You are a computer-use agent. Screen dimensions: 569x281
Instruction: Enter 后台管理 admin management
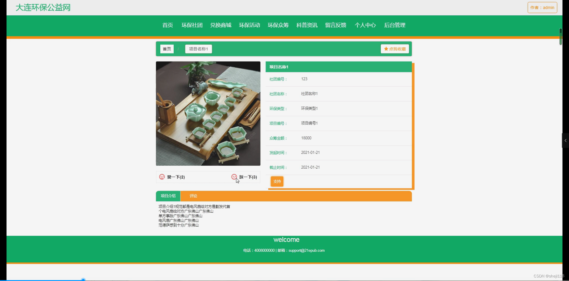[x=395, y=25]
